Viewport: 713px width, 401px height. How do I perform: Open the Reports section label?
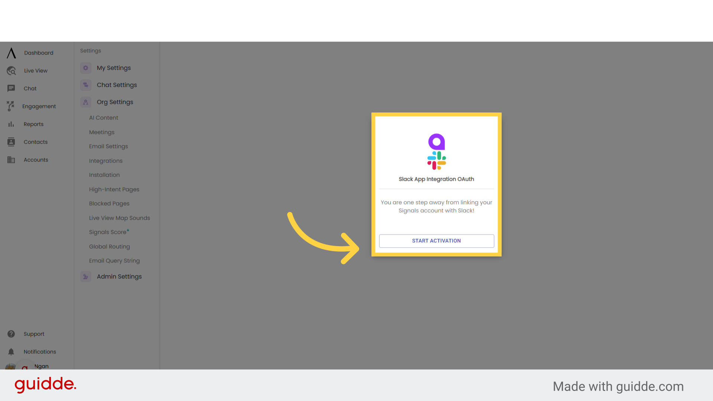33,124
